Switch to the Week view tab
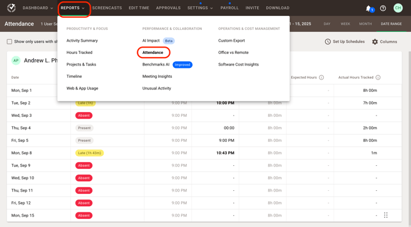This screenshot has width=411, height=227. pyautogui.click(x=345, y=24)
